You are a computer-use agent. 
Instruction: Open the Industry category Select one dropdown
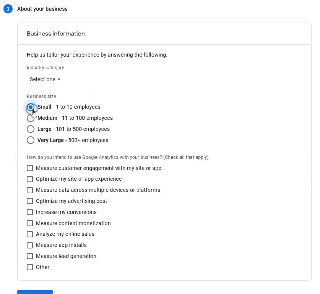point(45,79)
